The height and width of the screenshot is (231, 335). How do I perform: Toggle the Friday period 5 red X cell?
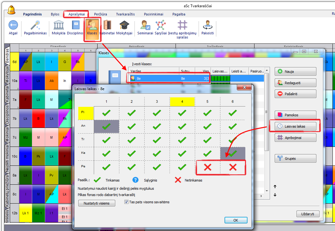tap(207, 167)
